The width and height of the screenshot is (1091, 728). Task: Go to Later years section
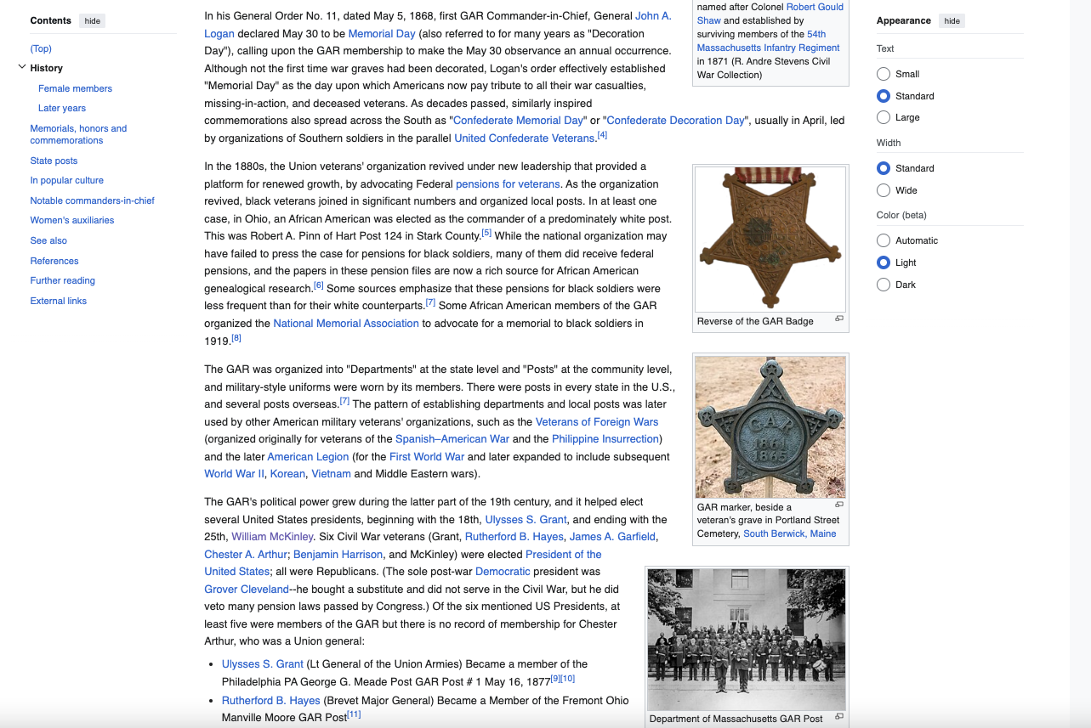click(x=62, y=108)
